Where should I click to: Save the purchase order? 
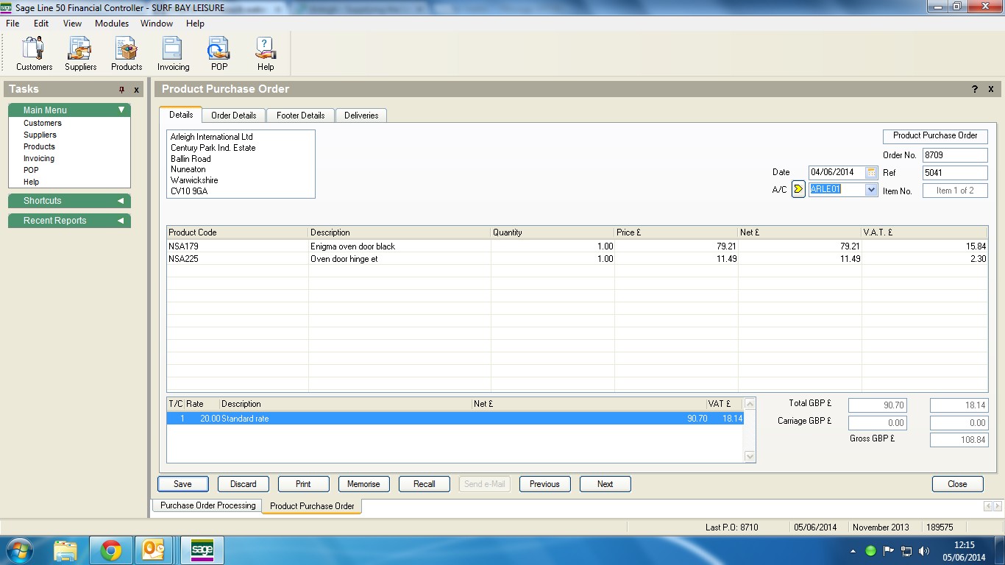(x=182, y=484)
